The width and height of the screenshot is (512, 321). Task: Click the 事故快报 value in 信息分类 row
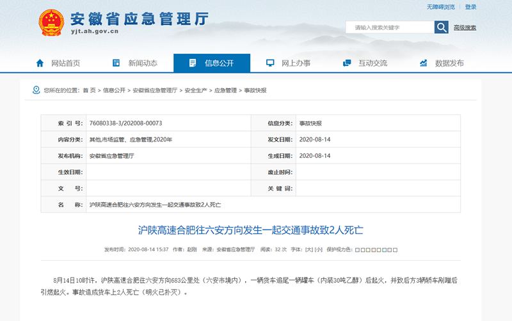click(310, 123)
